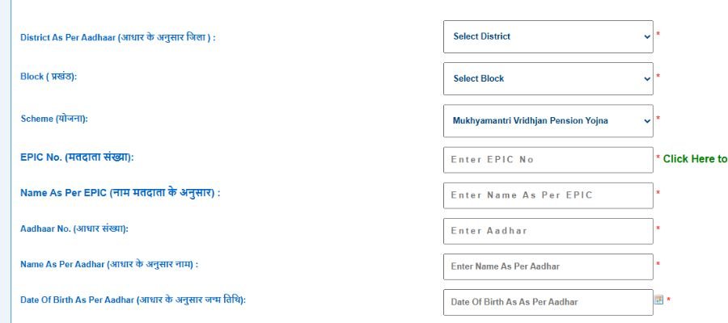The image size is (728, 323).
Task: Click the District As Per Aadhaar label
Action: (117, 37)
